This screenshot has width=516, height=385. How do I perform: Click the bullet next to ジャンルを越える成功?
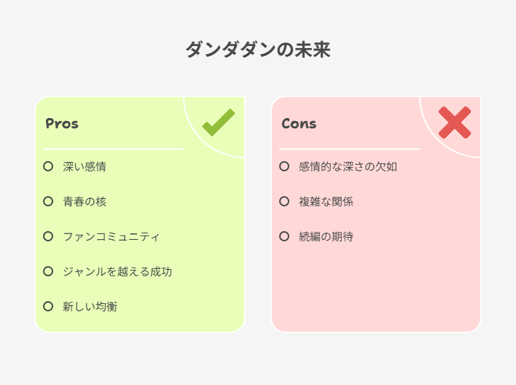tap(48, 271)
